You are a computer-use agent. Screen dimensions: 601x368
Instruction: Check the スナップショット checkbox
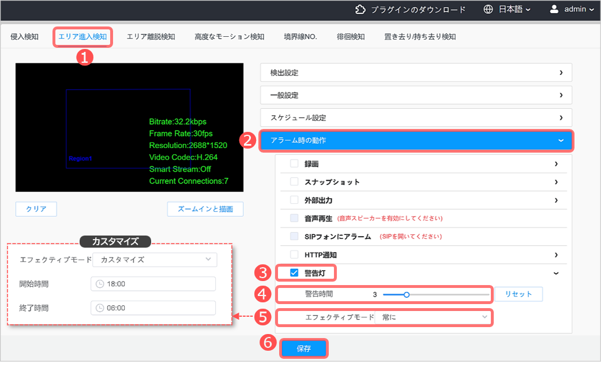pos(294,182)
